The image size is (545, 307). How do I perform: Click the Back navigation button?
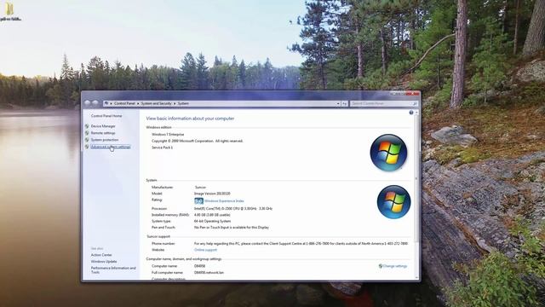click(87, 103)
